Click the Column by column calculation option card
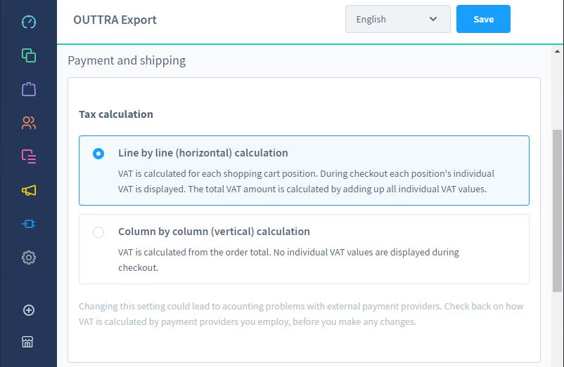564x367 pixels. click(304, 249)
